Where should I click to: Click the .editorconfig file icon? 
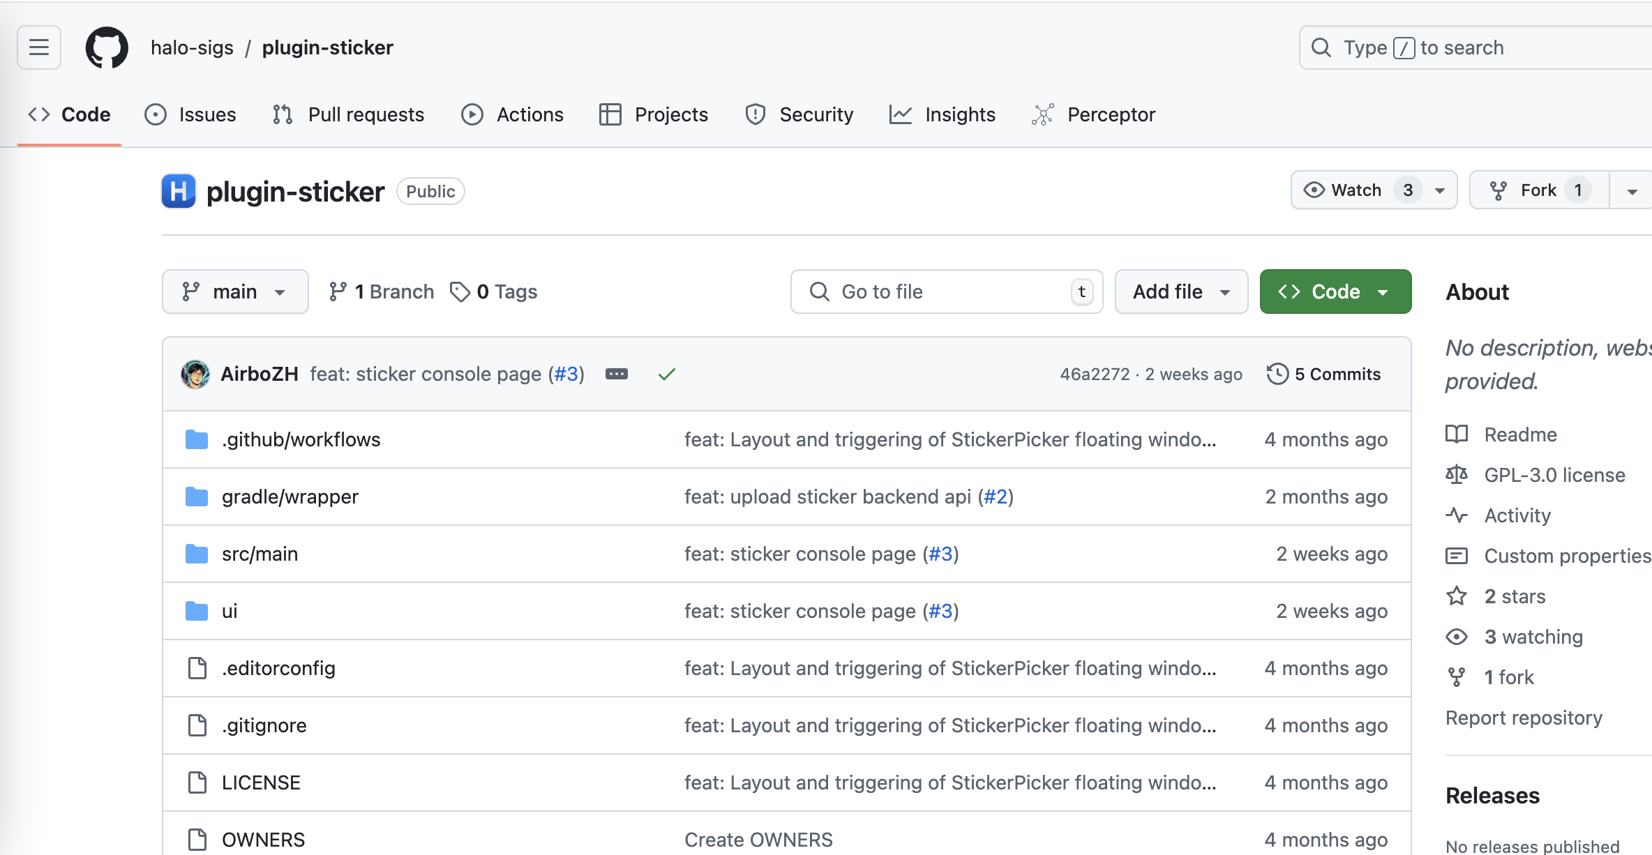pos(197,668)
